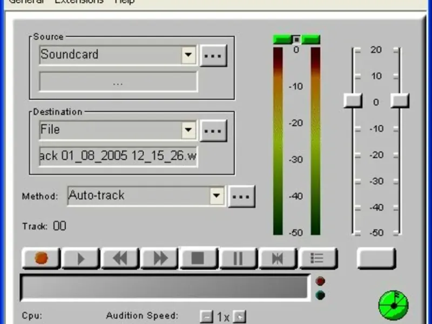Decrease audition speed with the minus button
Screen dimensions: 432x324
tap(207, 317)
